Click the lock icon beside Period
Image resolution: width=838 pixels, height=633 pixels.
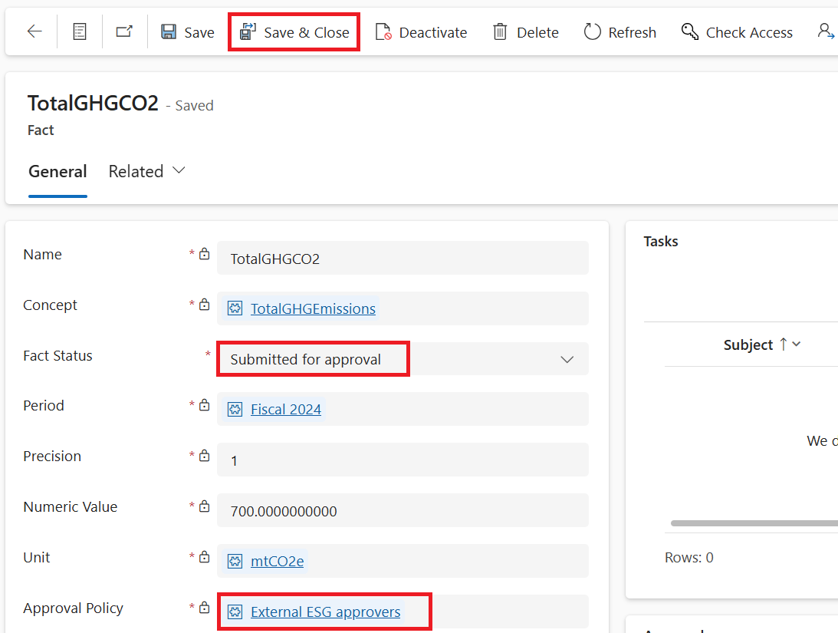204,404
